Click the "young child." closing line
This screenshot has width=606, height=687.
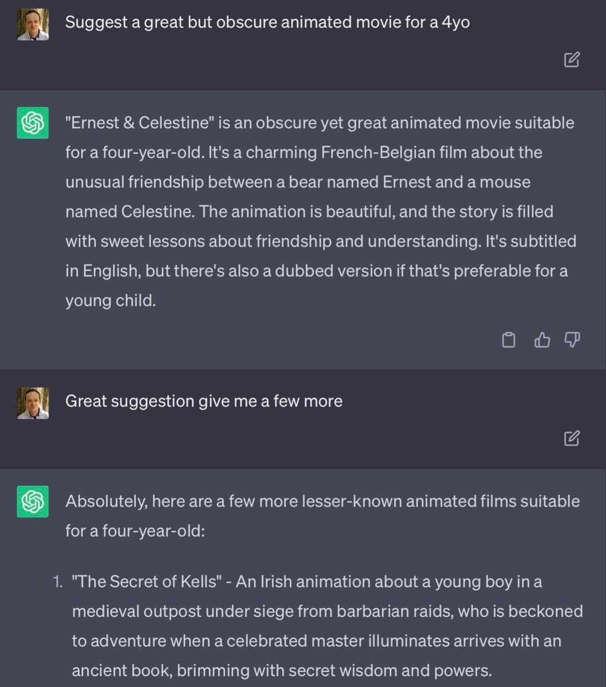point(110,300)
